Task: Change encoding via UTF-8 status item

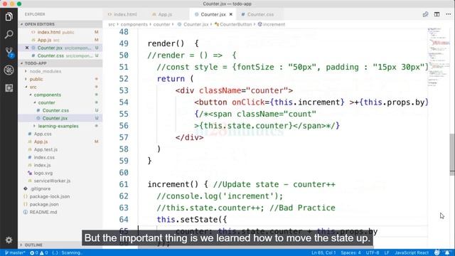Action: (x=373, y=253)
